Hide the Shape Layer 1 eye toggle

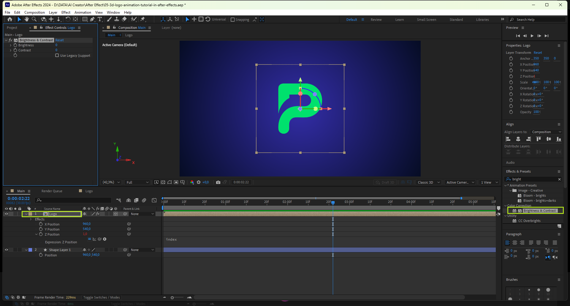tap(6, 250)
